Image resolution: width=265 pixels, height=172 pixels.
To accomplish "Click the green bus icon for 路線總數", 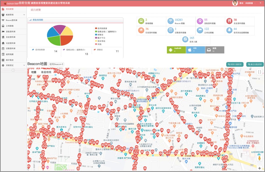I will click(x=141, y=21).
